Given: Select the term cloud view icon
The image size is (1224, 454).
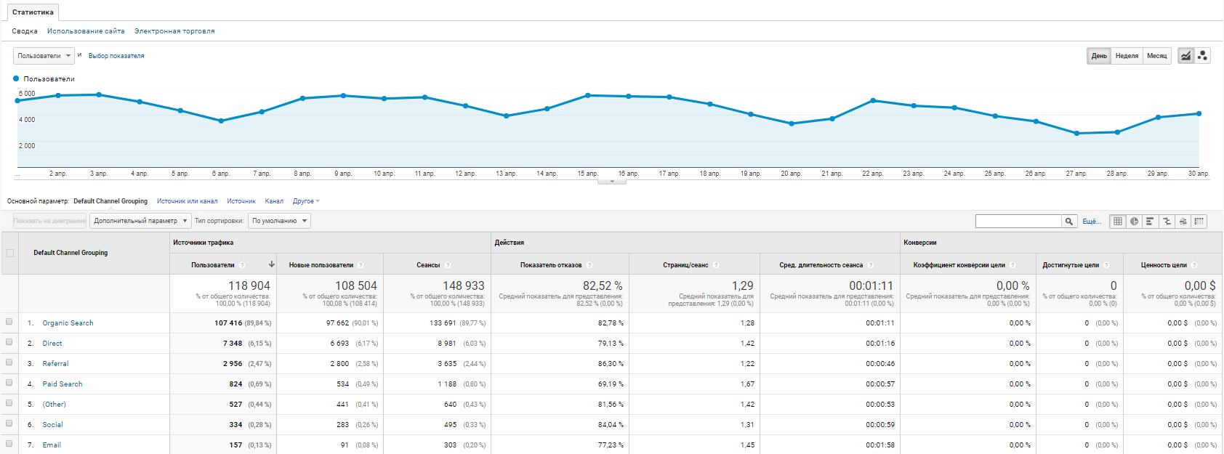Looking at the screenshot, I should point(1183,222).
